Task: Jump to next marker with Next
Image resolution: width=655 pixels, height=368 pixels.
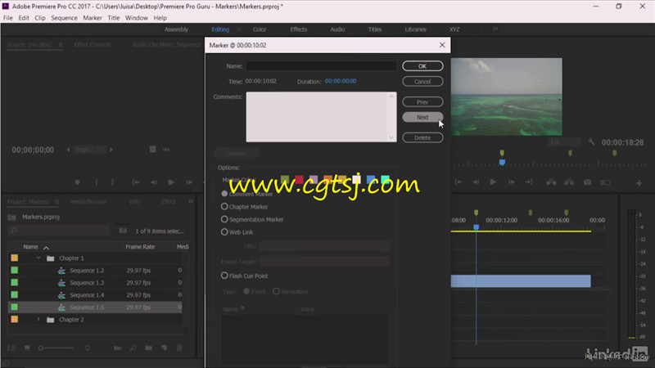Action: (x=422, y=117)
